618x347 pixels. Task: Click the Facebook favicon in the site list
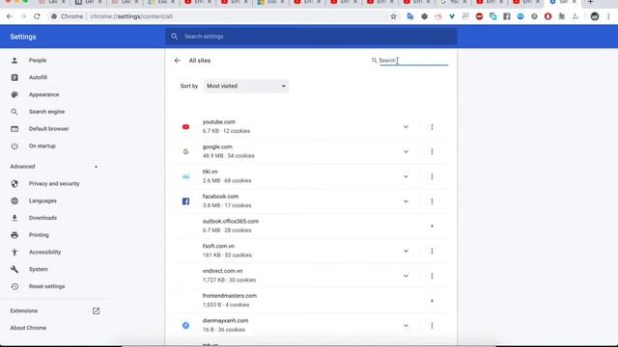tap(185, 201)
